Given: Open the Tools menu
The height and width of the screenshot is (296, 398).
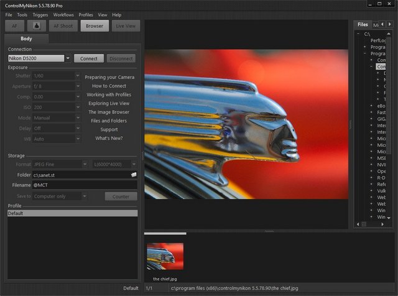Looking at the screenshot, I should click(22, 15).
